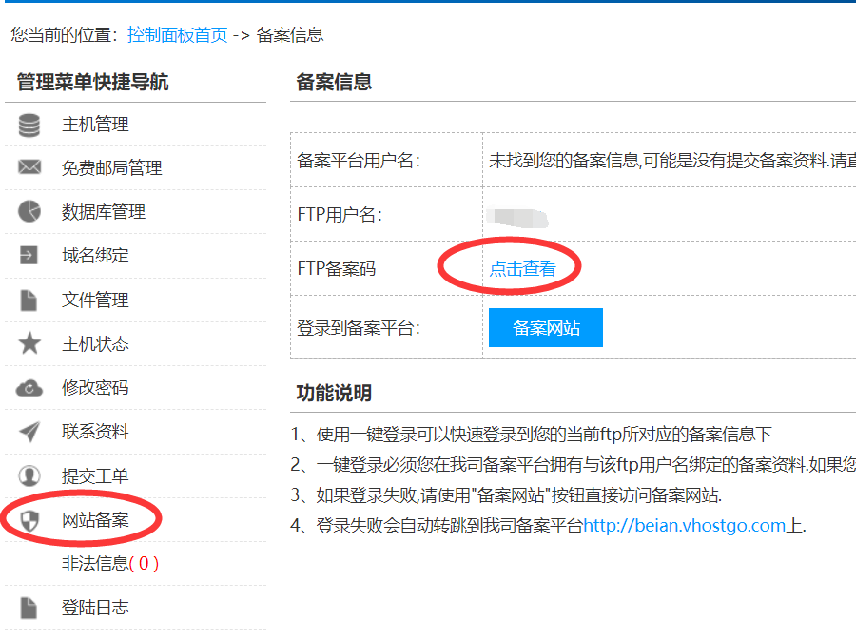Select the 主机管理 database-stack icon
Screen dimensions: 856x639
(x=31, y=125)
